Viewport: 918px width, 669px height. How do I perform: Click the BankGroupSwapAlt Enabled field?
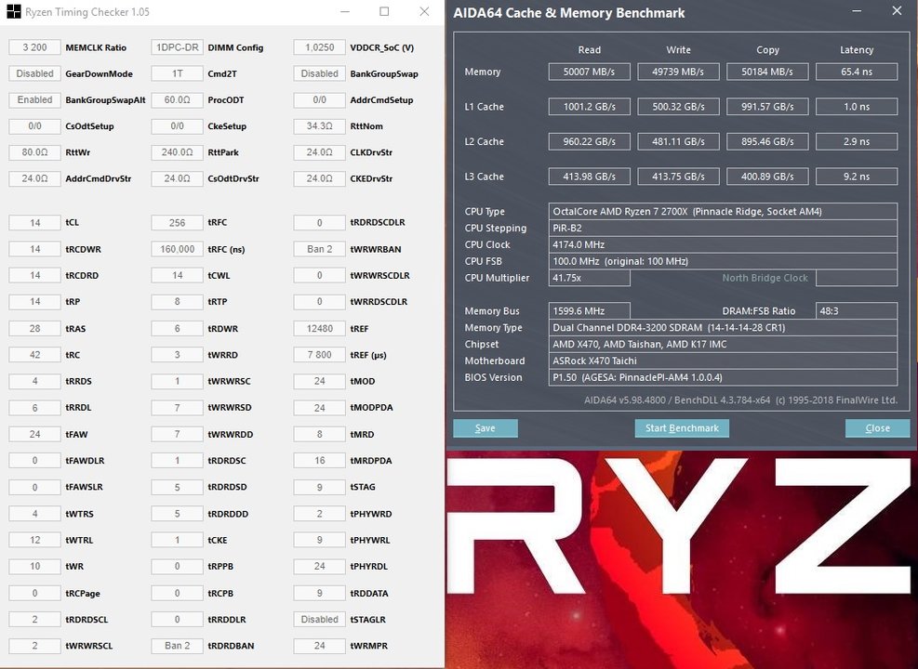coord(34,100)
